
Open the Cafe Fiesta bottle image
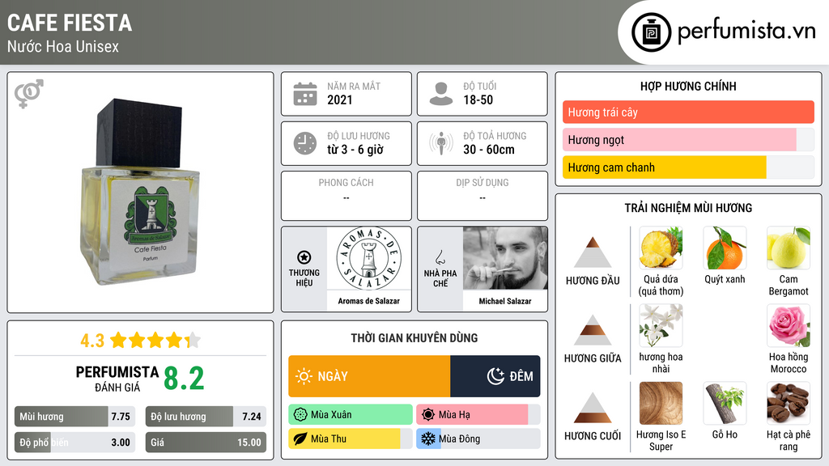[x=140, y=191]
